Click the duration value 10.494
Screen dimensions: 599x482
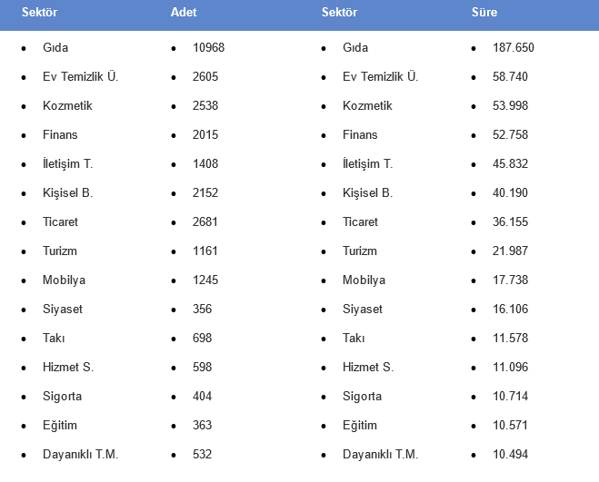[x=510, y=454]
